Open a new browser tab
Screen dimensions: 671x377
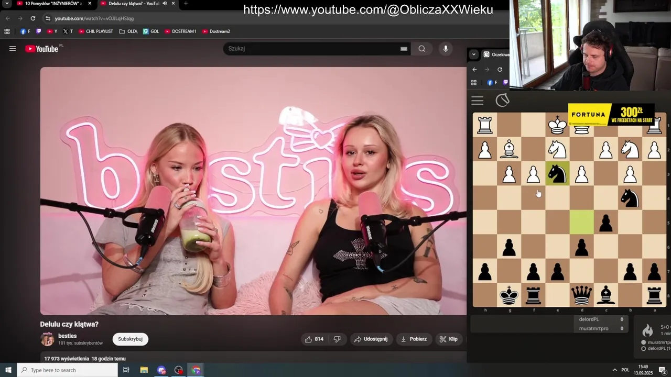186,3
